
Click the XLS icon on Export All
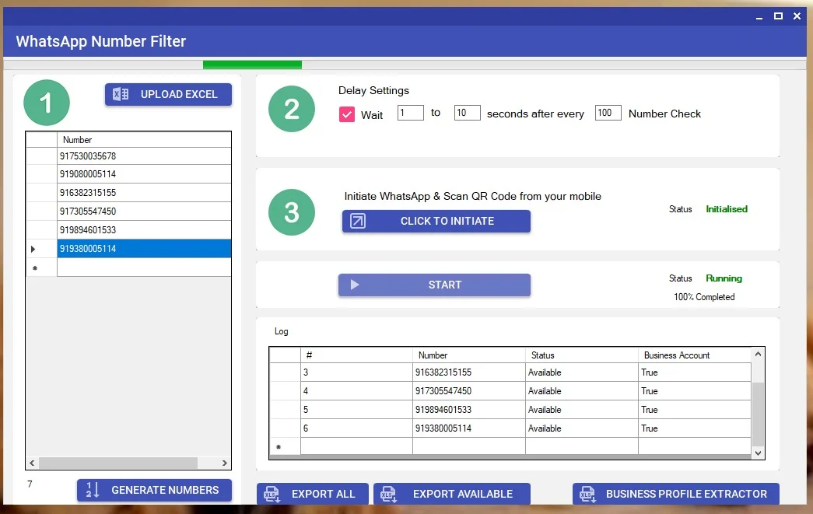272,494
